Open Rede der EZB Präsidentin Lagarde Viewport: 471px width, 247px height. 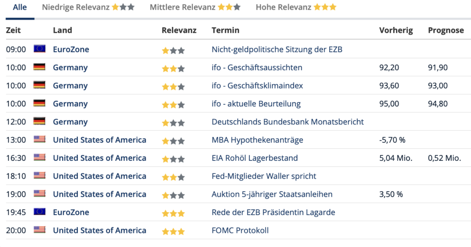pyautogui.click(x=273, y=212)
